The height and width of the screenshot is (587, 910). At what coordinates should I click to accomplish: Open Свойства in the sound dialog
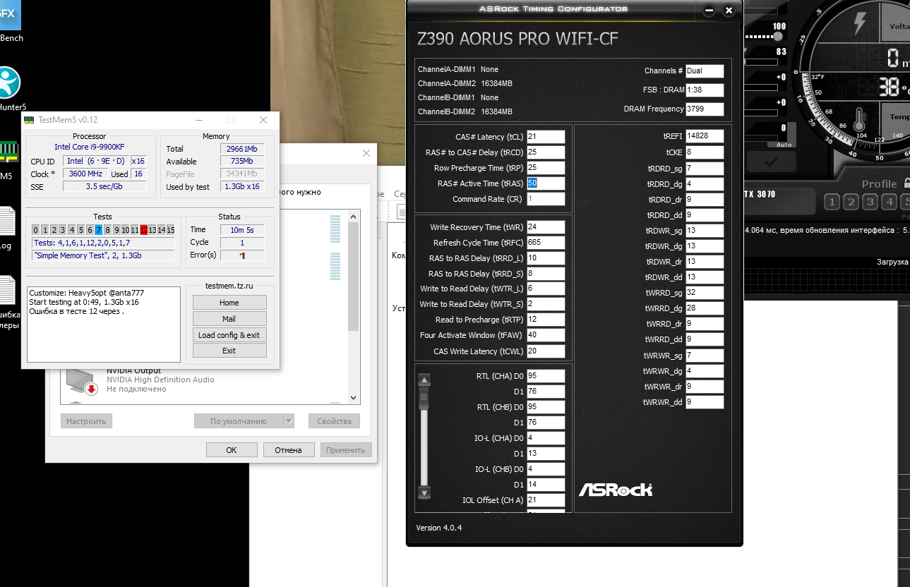tap(334, 421)
